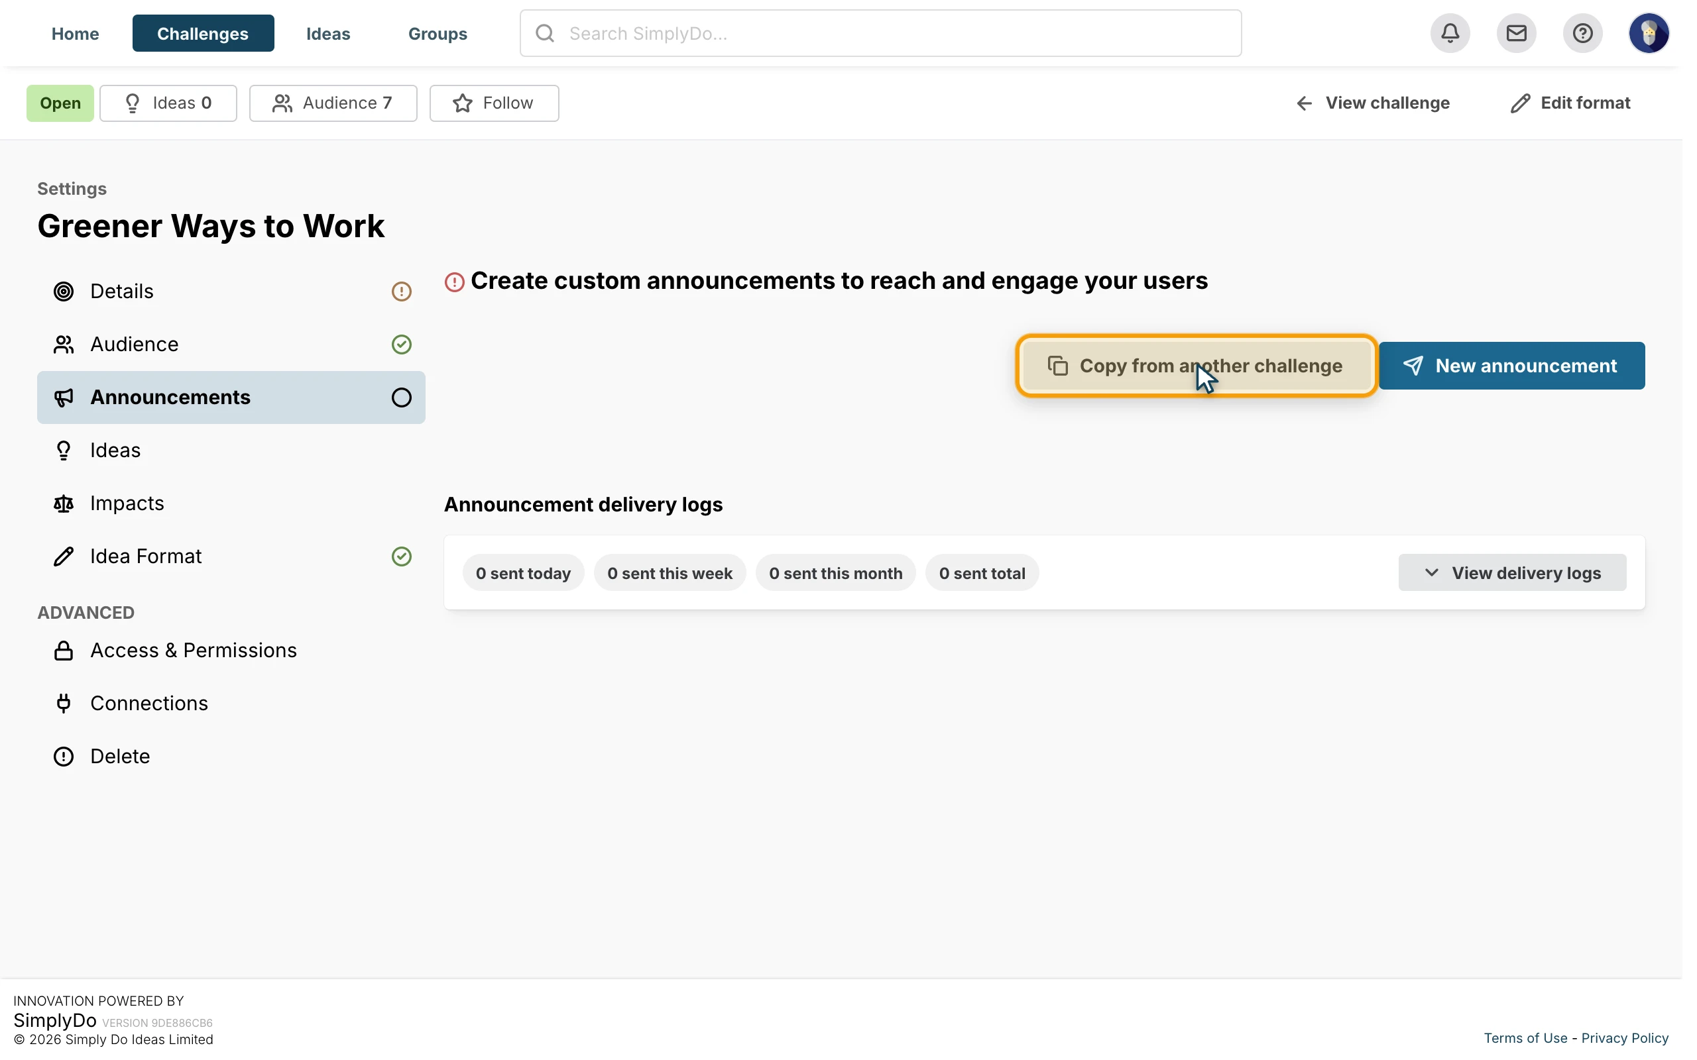This screenshot has height=1060, width=1697.
Task: Click the Search SimplyDo input field
Action: 880,33
